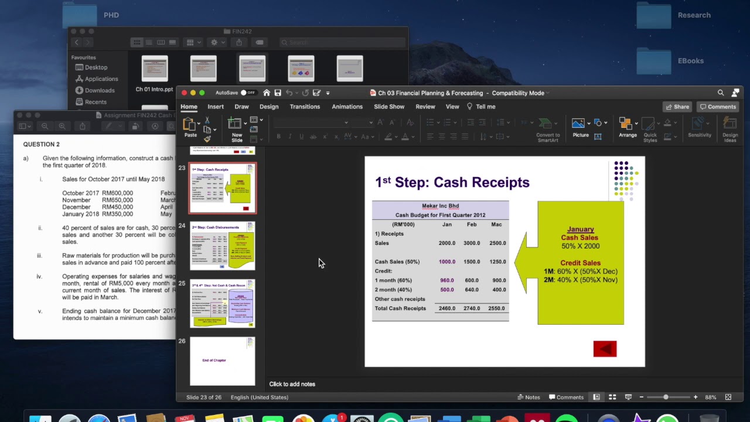Open the font name combo box
Screen dimensions: 750x422
click(x=311, y=122)
